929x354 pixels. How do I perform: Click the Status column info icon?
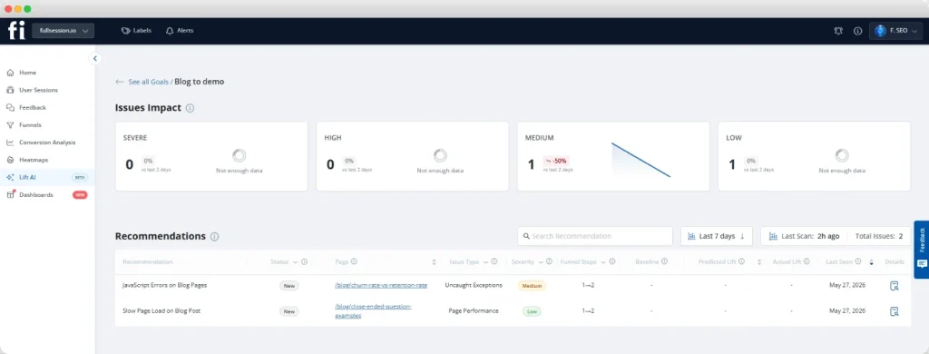click(x=304, y=261)
